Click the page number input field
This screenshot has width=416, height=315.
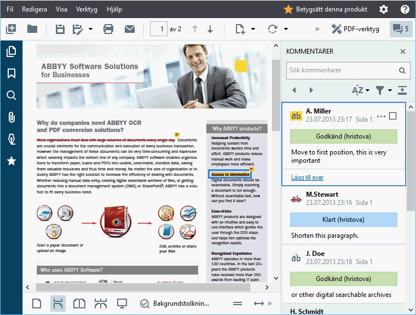click(159, 28)
